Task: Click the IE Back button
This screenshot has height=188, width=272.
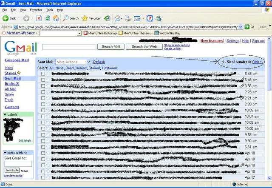Action: tap(9, 18)
